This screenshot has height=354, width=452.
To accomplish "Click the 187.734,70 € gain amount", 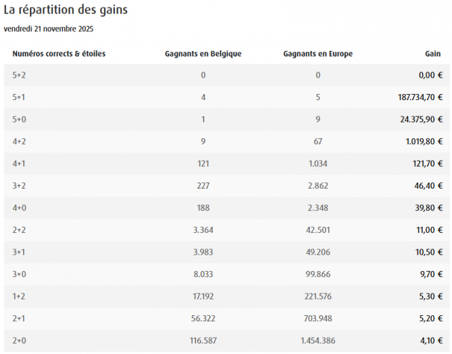I will click(420, 97).
